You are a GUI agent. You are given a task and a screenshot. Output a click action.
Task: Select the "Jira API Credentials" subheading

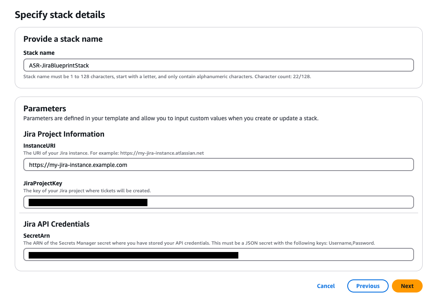(x=57, y=224)
